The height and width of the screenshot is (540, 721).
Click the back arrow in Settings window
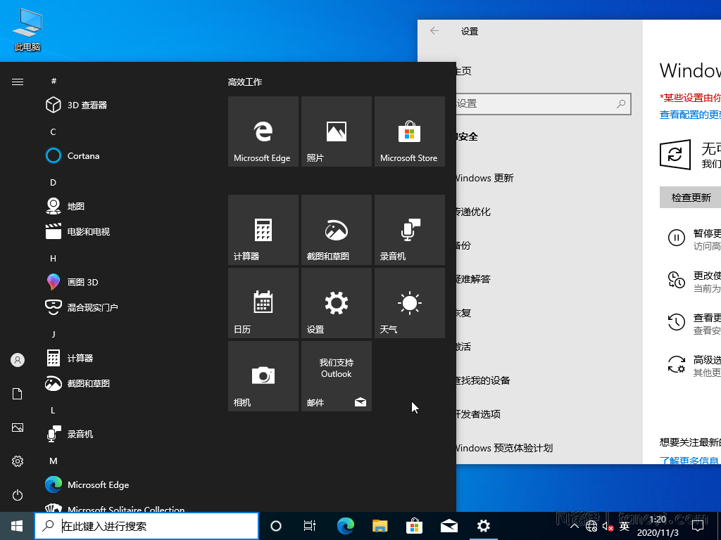pyautogui.click(x=434, y=31)
